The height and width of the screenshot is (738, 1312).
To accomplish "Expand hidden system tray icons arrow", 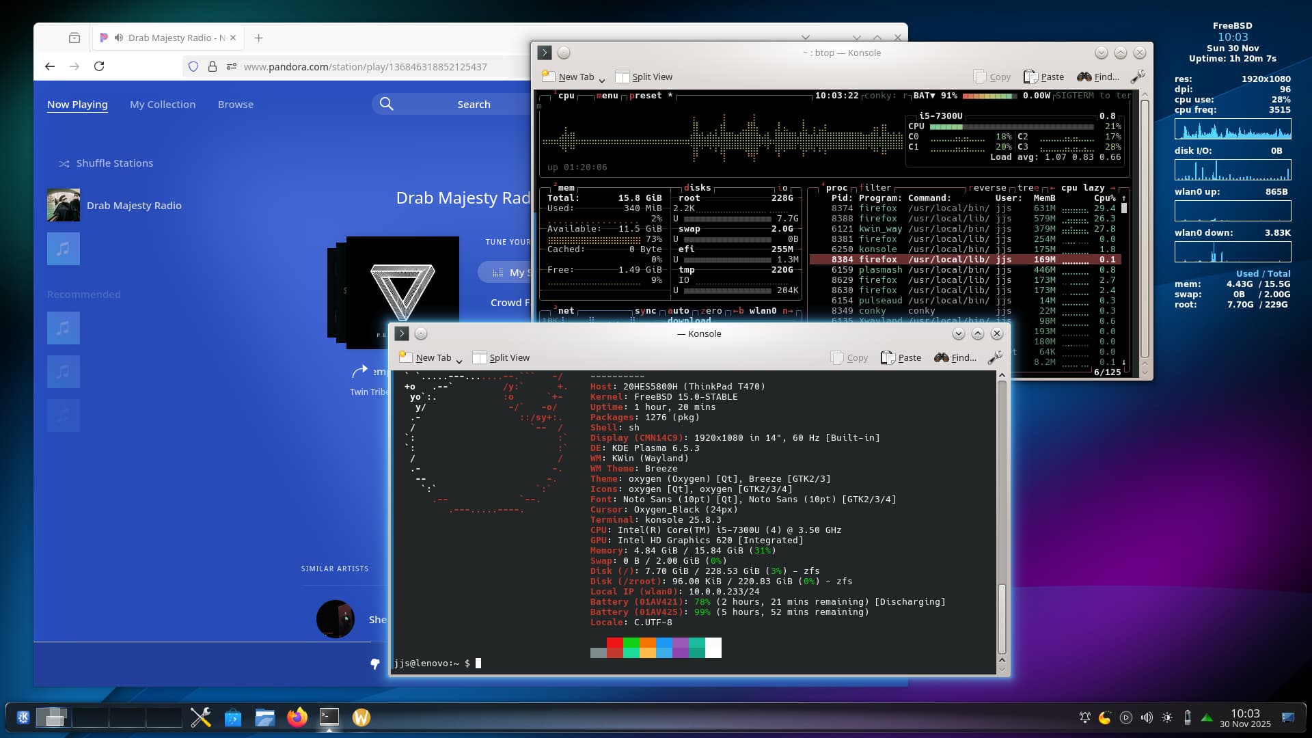I will pyautogui.click(x=1207, y=717).
